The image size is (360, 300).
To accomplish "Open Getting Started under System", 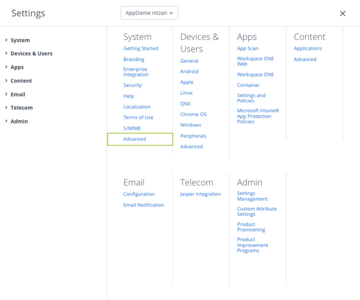I will pos(140,48).
